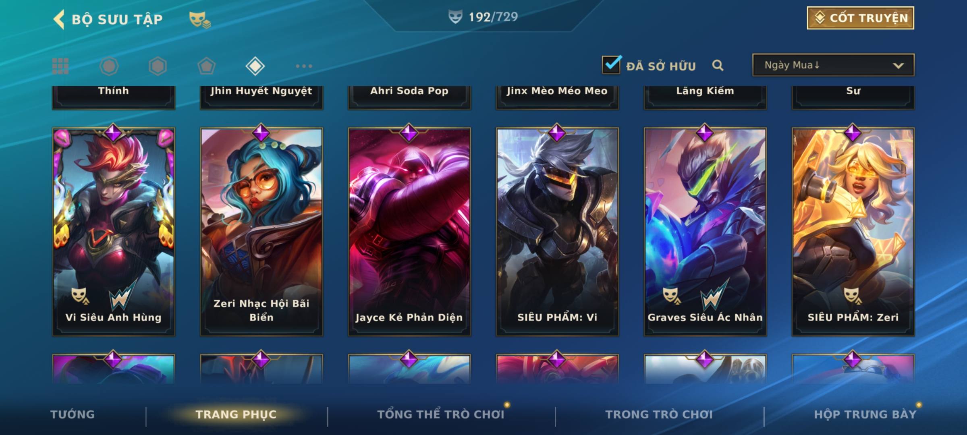The height and width of the screenshot is (435, 967).
Task: Switch to the Tướng tab
Action: (73, 414)
